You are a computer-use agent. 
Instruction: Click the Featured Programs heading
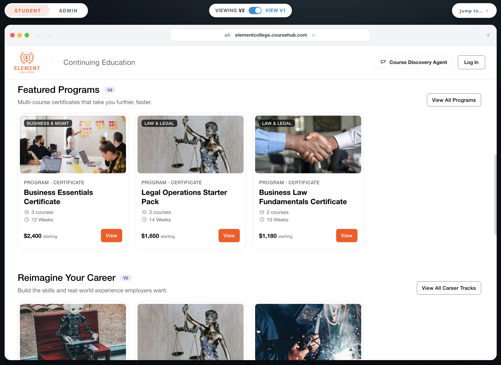(59, 90)
